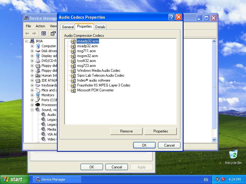Click OK in the background properties window
246x184 pixels.
[x=92, y=167]
